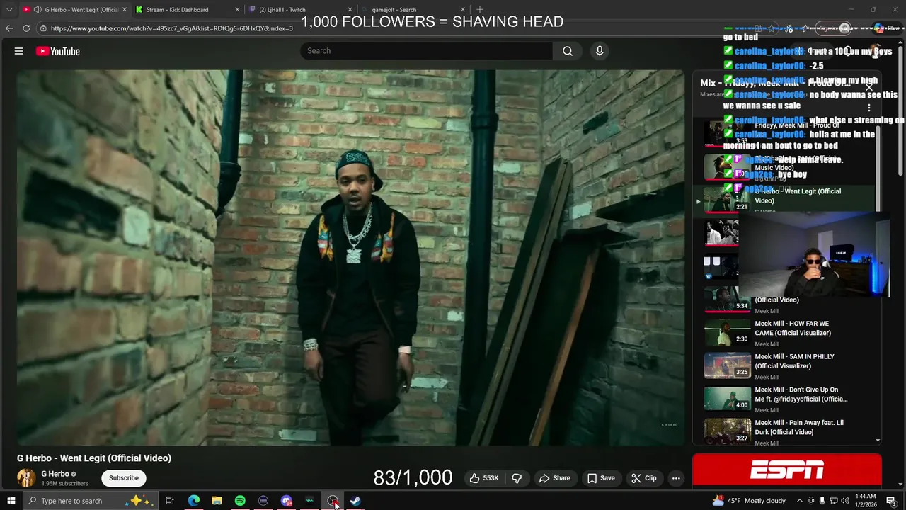Open the YouTube guide hamburger menu
This screenshot has width=906, height=510.
click(19, 51)
